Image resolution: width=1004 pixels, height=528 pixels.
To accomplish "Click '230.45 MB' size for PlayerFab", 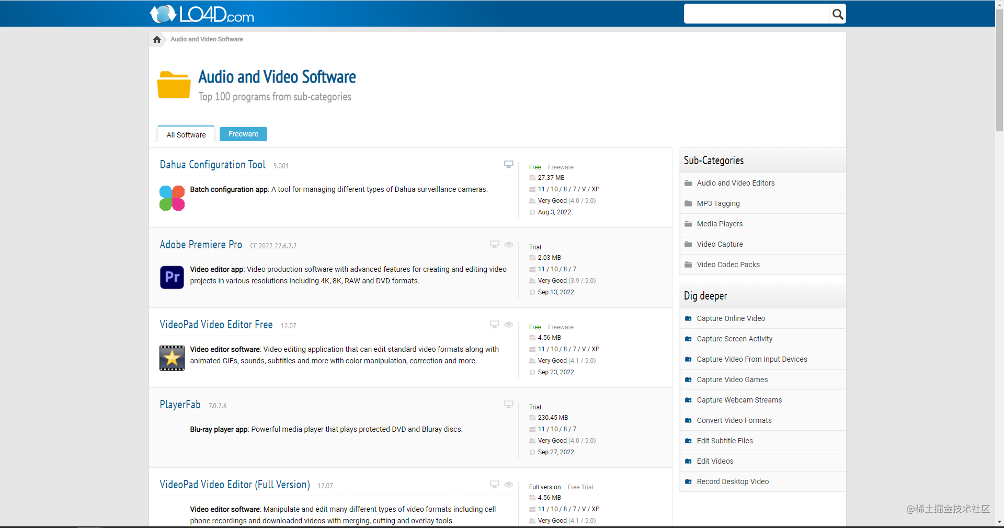I will tap(553, 418).
